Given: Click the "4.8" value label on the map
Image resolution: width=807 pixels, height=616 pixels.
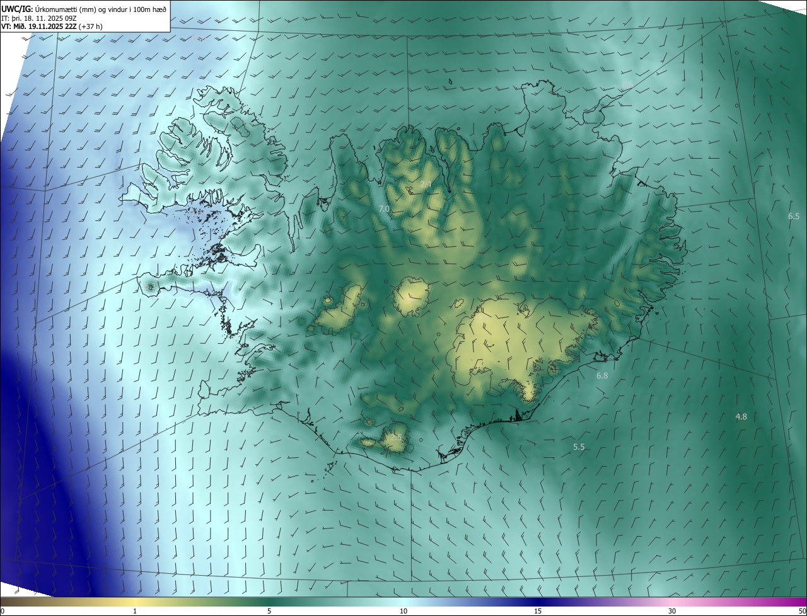Looking at the screenshot, I should point(741,416).
